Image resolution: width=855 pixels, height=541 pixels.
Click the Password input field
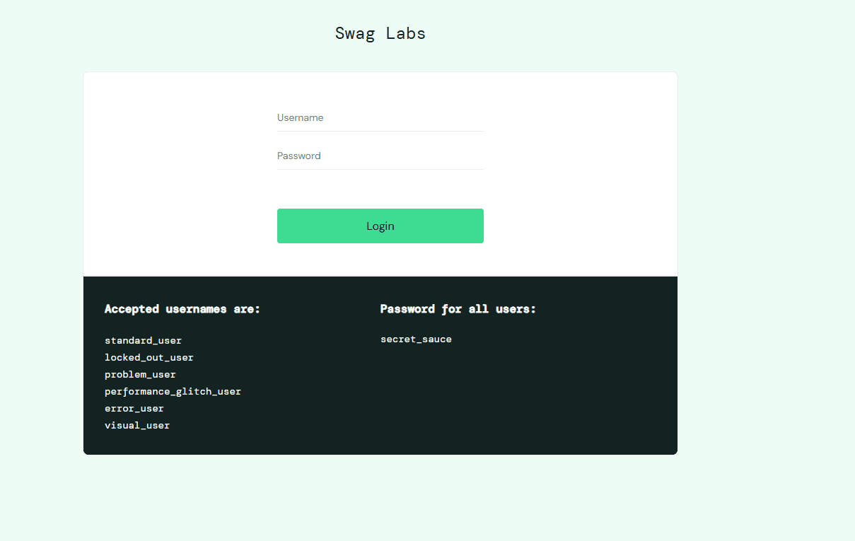tap(380, 156)
